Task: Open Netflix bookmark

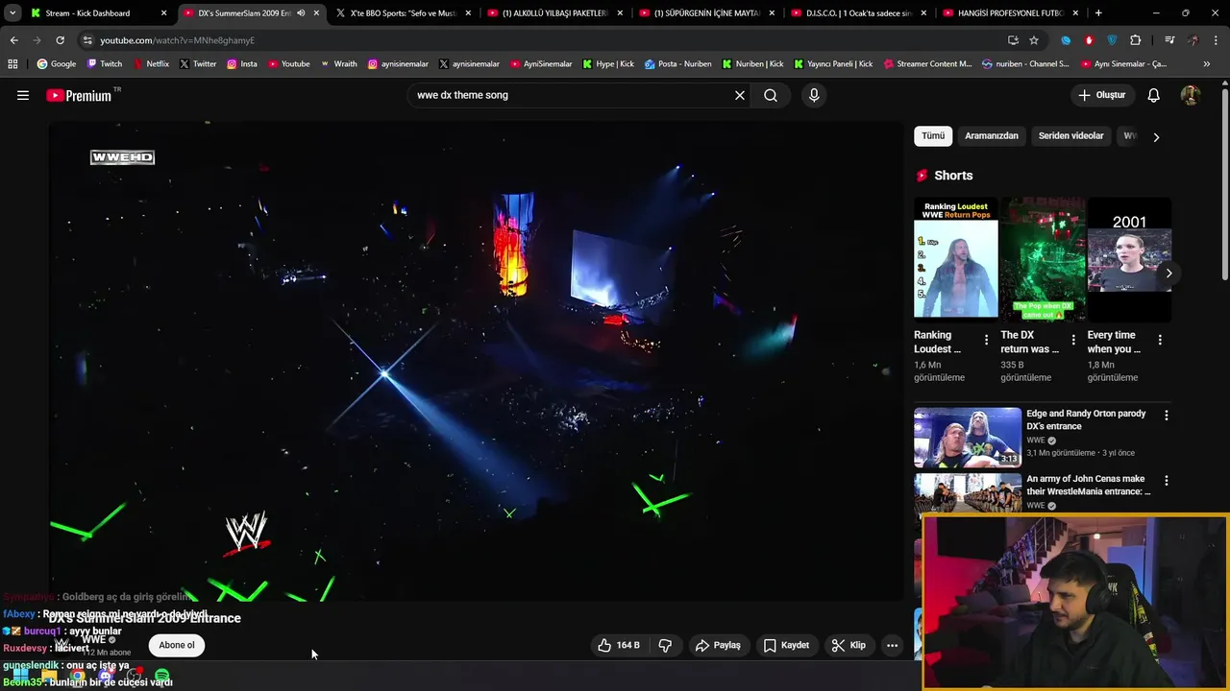Action: [x=151, y=64]
